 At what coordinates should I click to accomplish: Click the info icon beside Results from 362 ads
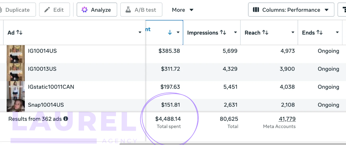click(65, 119)
